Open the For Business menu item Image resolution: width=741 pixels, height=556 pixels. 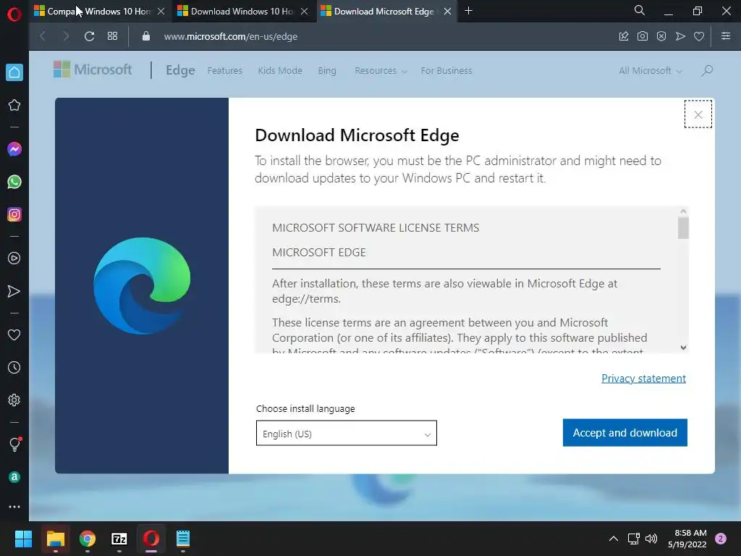pyautogui.click(x=446, y=70)
